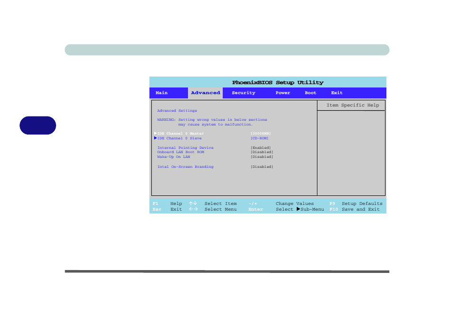Toggle Onboard LAN Boot ROM [Disabled] value
The width and height of the screenshot is (454, 320).
[262, 152]
